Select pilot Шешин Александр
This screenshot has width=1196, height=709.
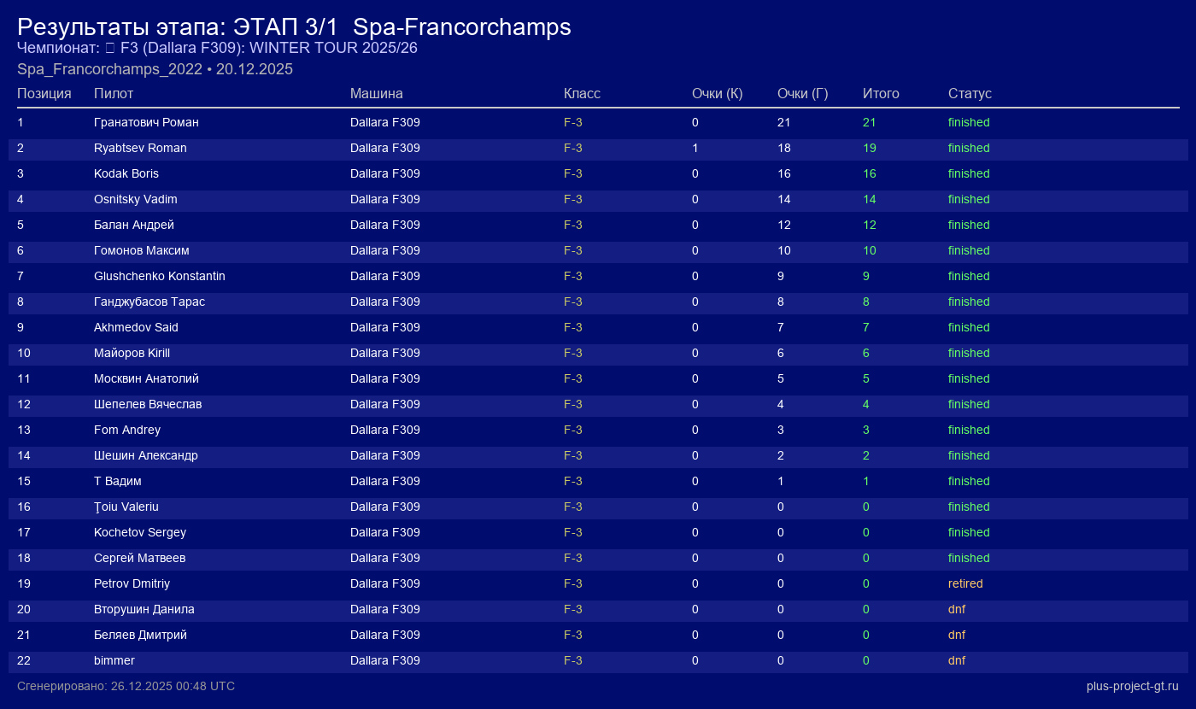click(146, 455)
